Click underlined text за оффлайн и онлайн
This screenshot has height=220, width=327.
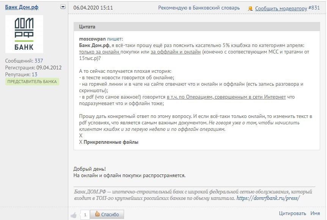(176, 52)
